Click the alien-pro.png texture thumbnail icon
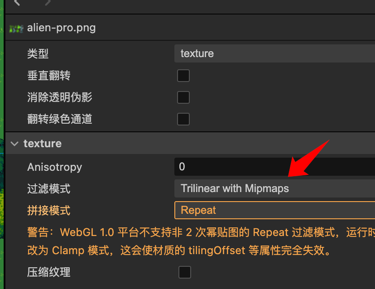The width and height of the screenshot is (375, 289). point(16,29)
